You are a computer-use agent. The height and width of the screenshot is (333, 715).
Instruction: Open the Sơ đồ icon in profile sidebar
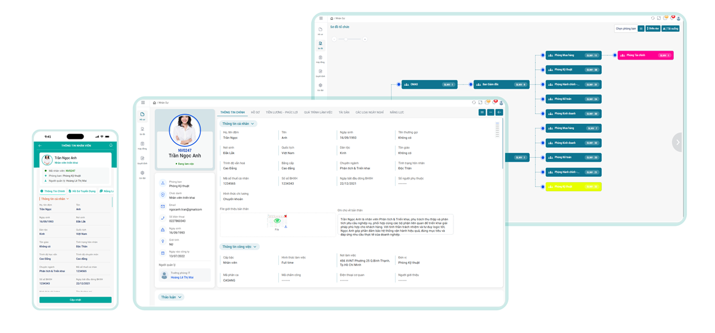(x=142, y=130)
